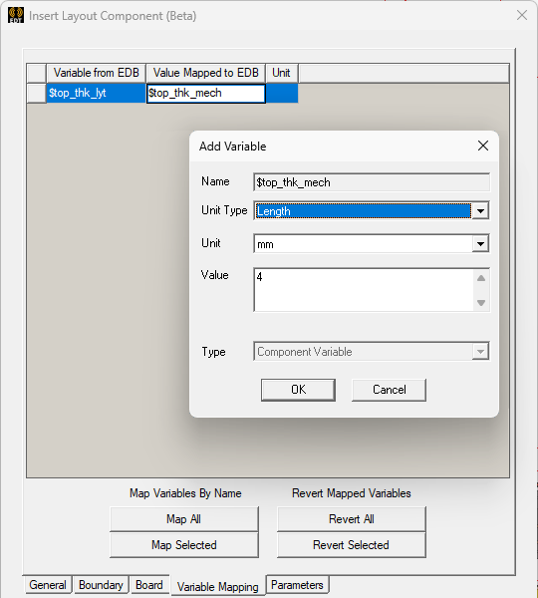The width and height of the screenshot is (538, 598).
Task: Open the Parameters tab
Action: coord(297,585)
